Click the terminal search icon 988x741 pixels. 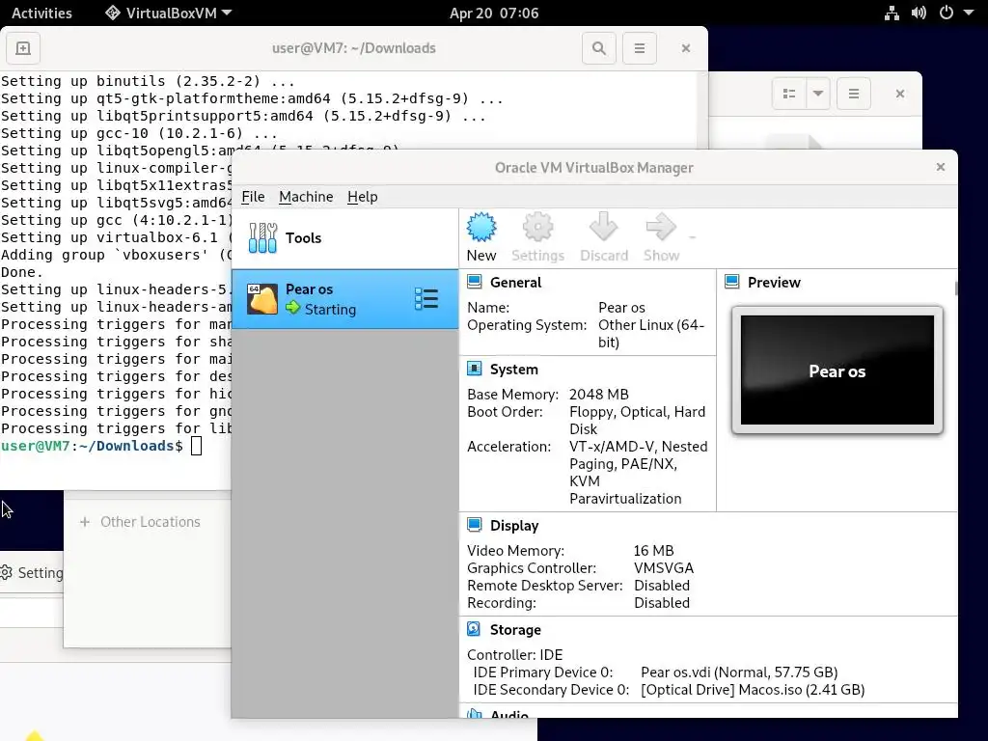tap(598, 48)
